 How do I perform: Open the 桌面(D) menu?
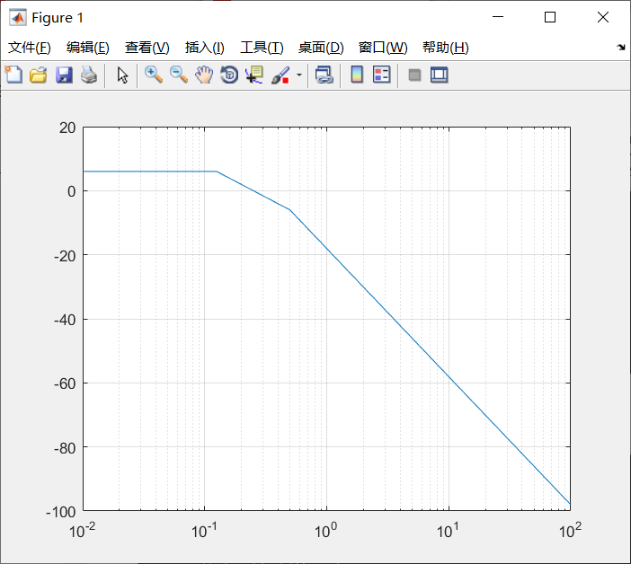pyautogui.click(x=321, y=48)
